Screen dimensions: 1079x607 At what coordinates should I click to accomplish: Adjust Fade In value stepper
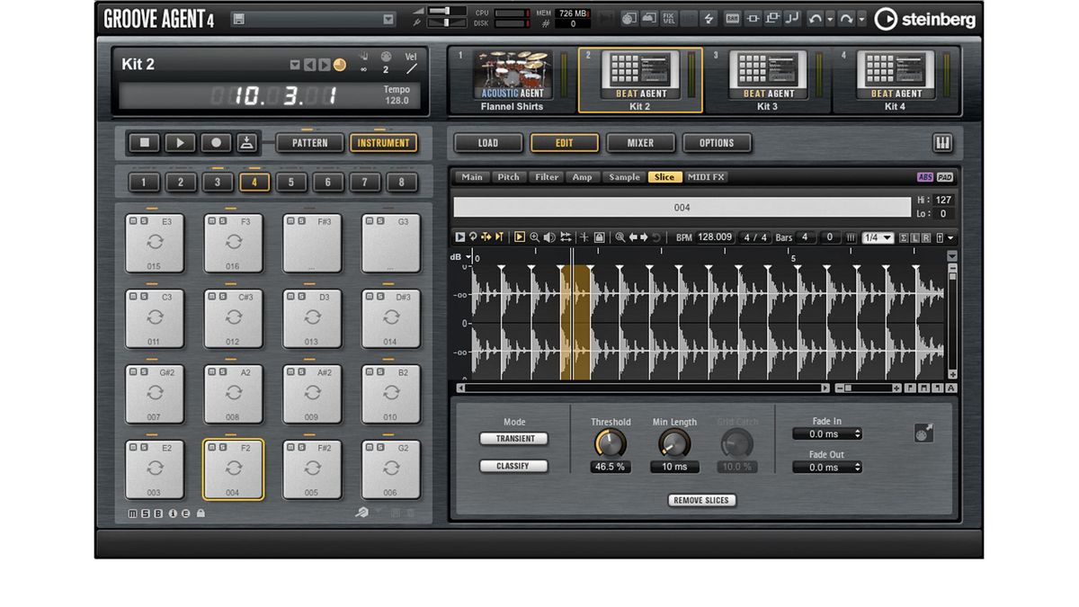857,433
